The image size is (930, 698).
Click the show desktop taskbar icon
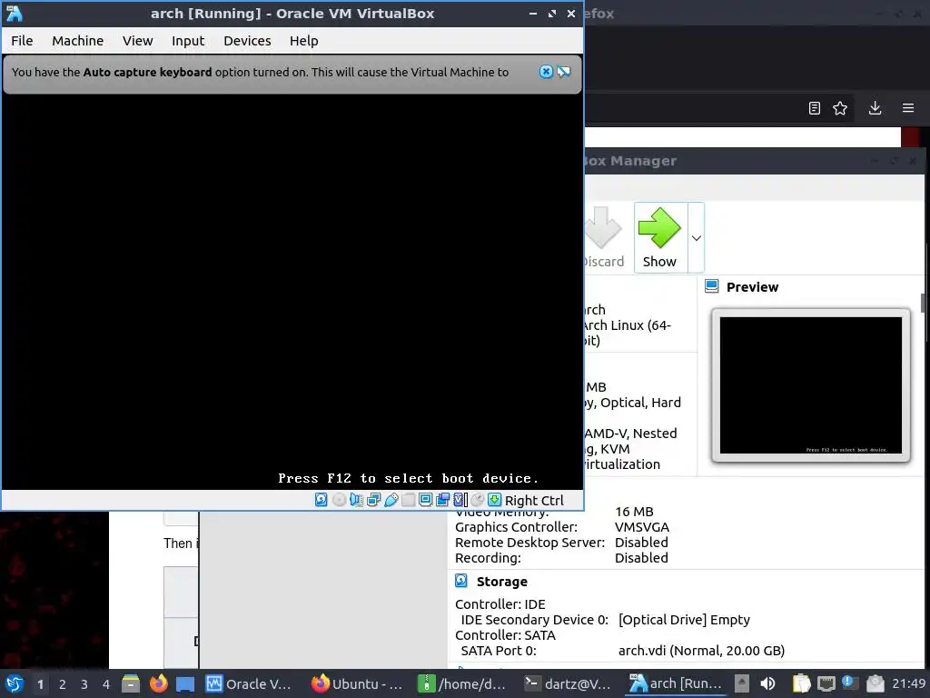click(x=185, y=683)
